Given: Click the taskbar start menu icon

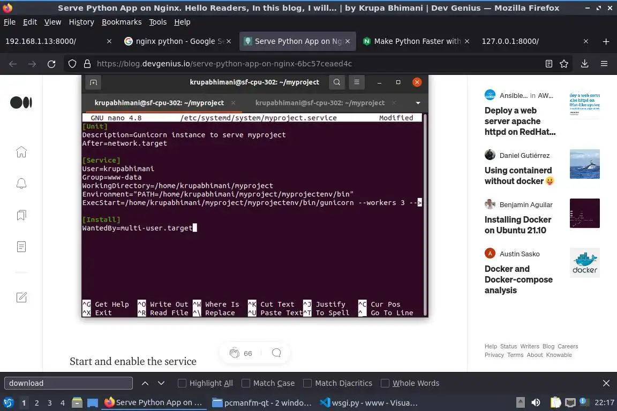Looking at the screenshot, I should point(8,402).
